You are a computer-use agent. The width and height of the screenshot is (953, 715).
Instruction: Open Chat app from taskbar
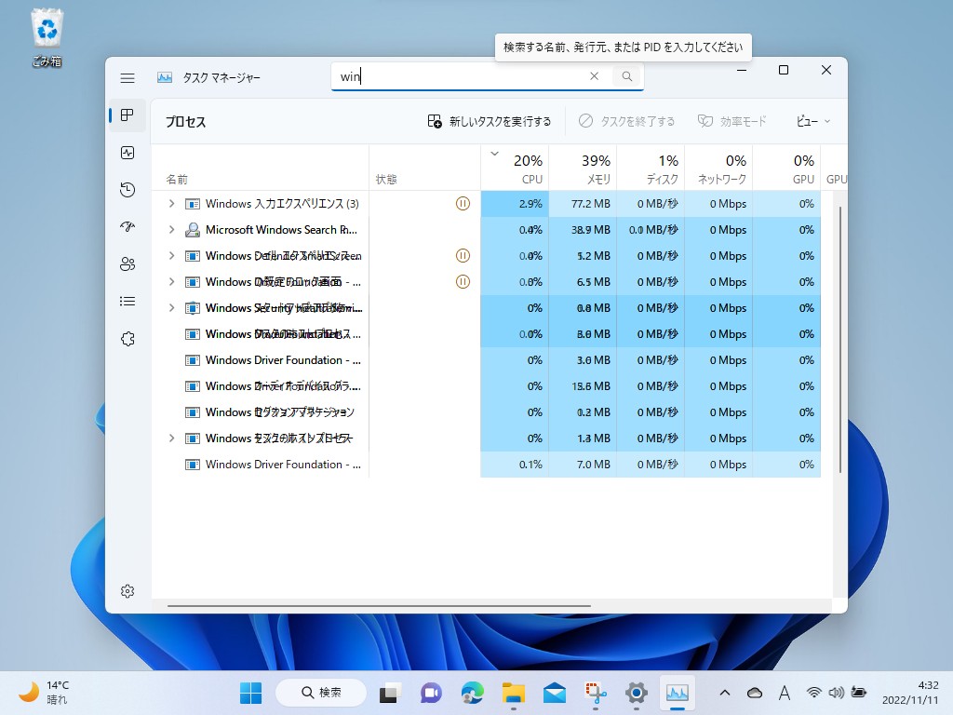tap(431, 693)
